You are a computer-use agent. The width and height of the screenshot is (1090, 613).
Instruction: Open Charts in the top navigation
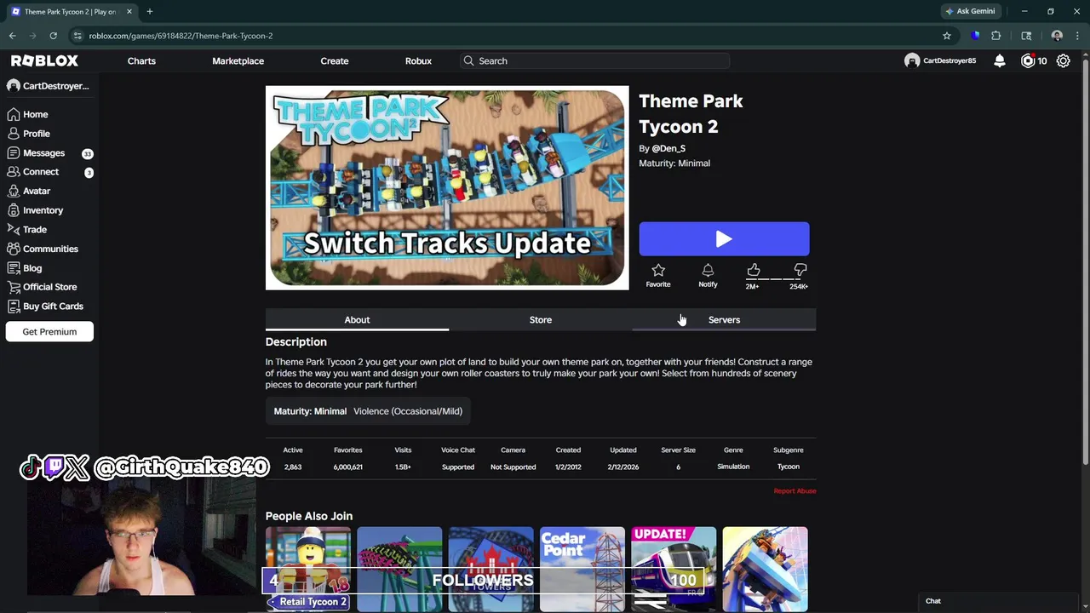[x=141, y=61]
